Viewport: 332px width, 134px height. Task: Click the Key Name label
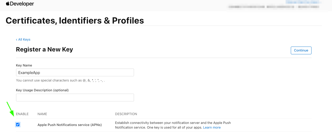pyautogui.click(x=24, y=65)
